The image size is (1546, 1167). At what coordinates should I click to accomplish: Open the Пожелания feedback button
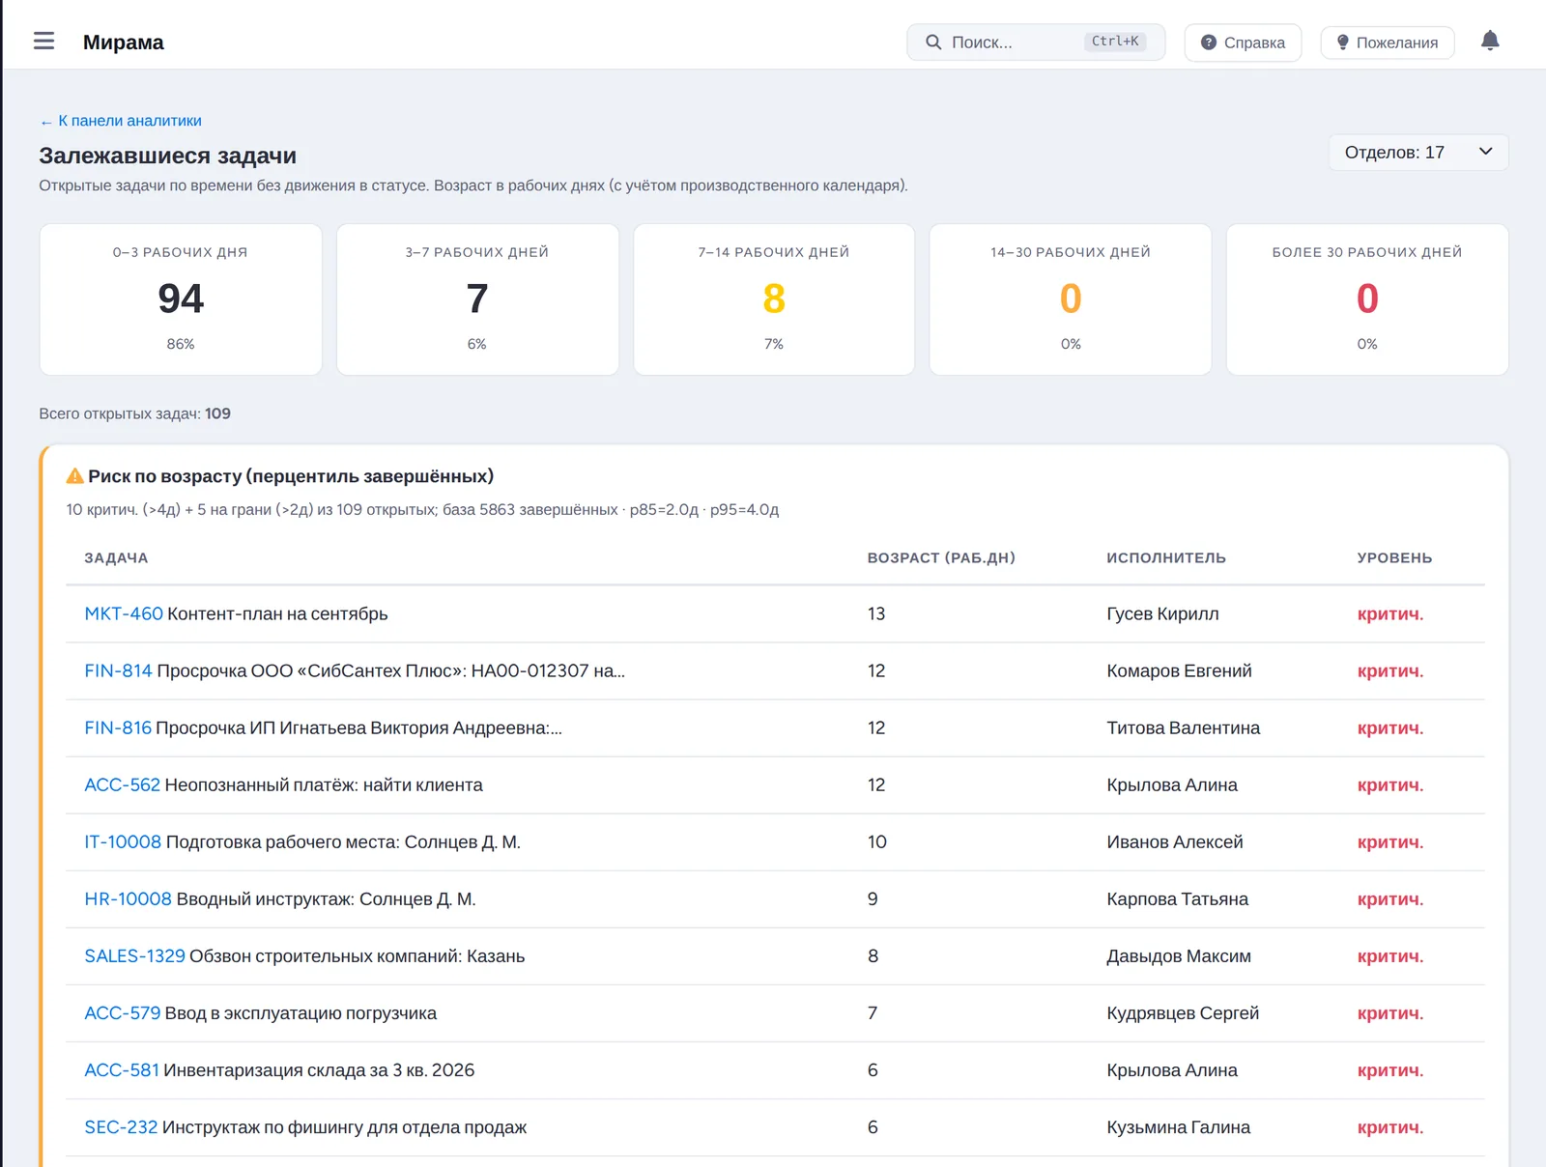[1387, 43]
